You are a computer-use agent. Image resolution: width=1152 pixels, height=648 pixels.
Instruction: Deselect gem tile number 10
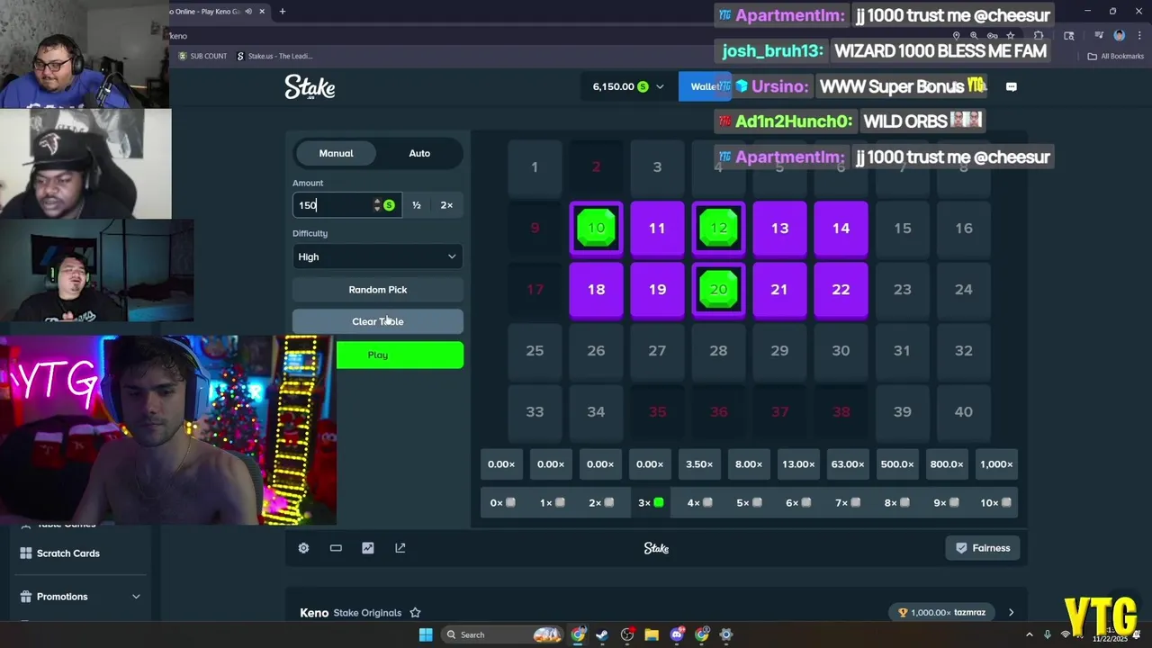click(596, 229)
